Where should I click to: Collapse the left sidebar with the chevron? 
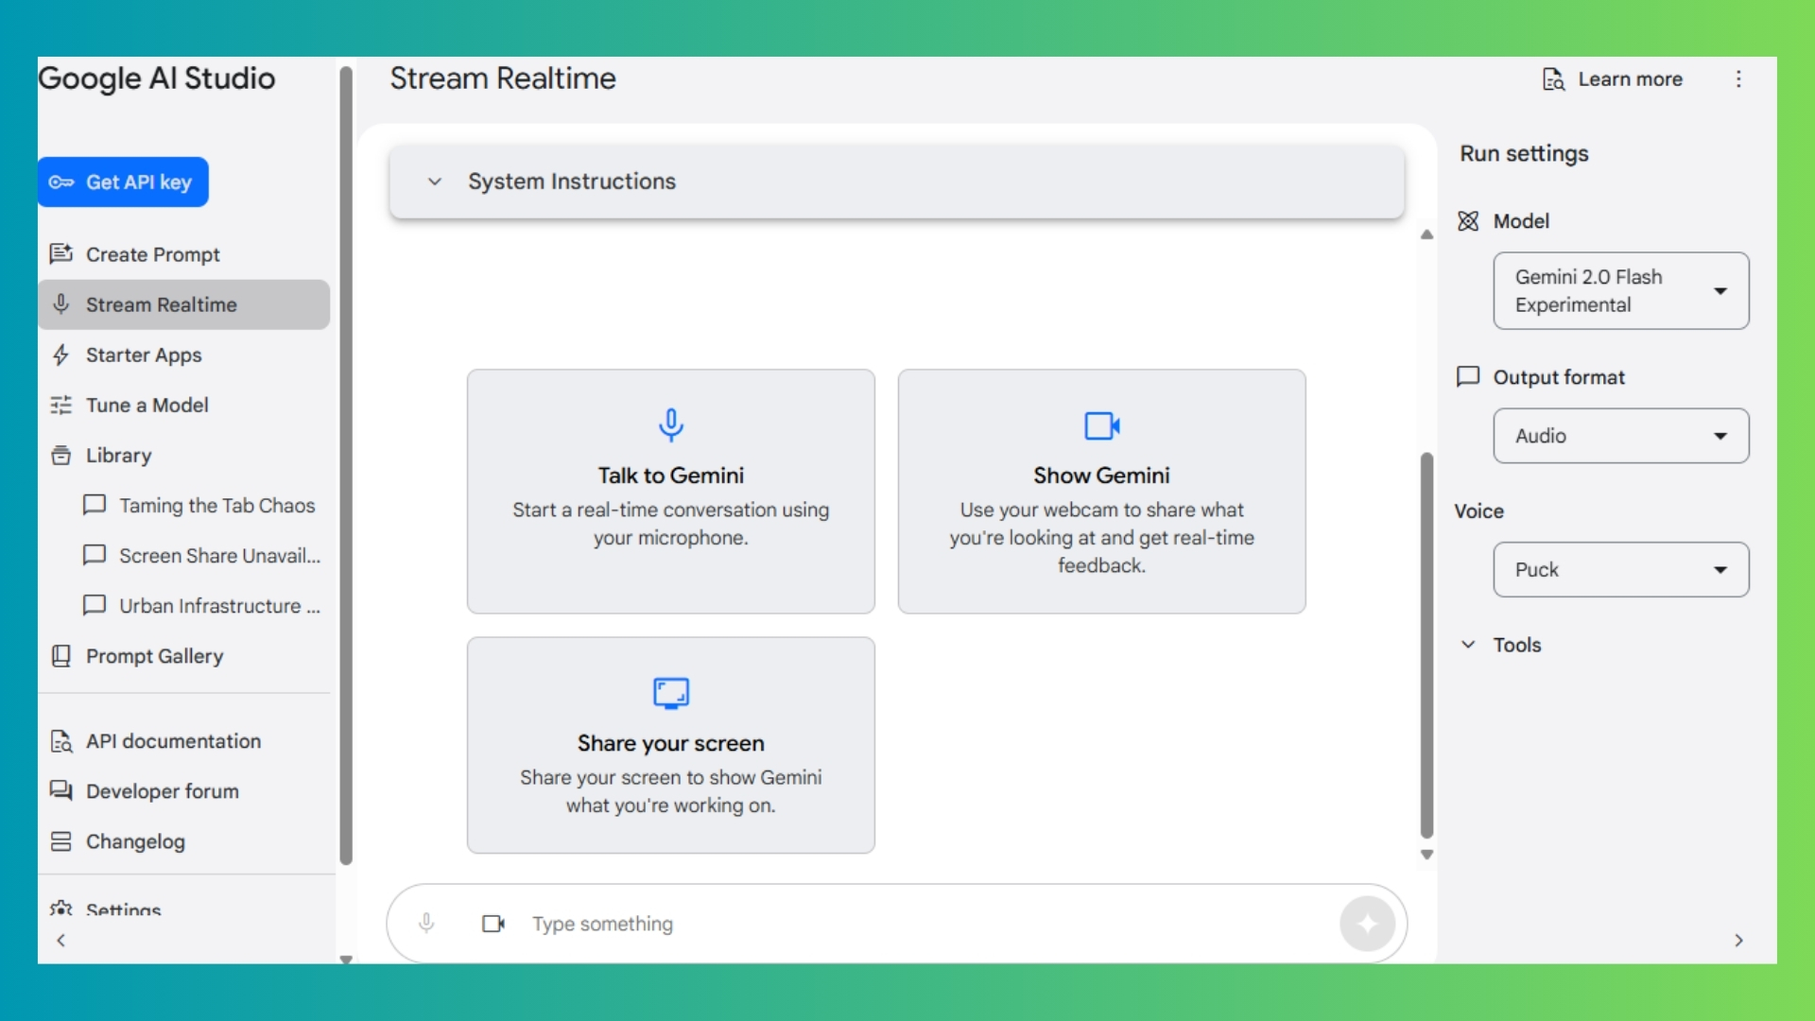click(x=61, y=940)
